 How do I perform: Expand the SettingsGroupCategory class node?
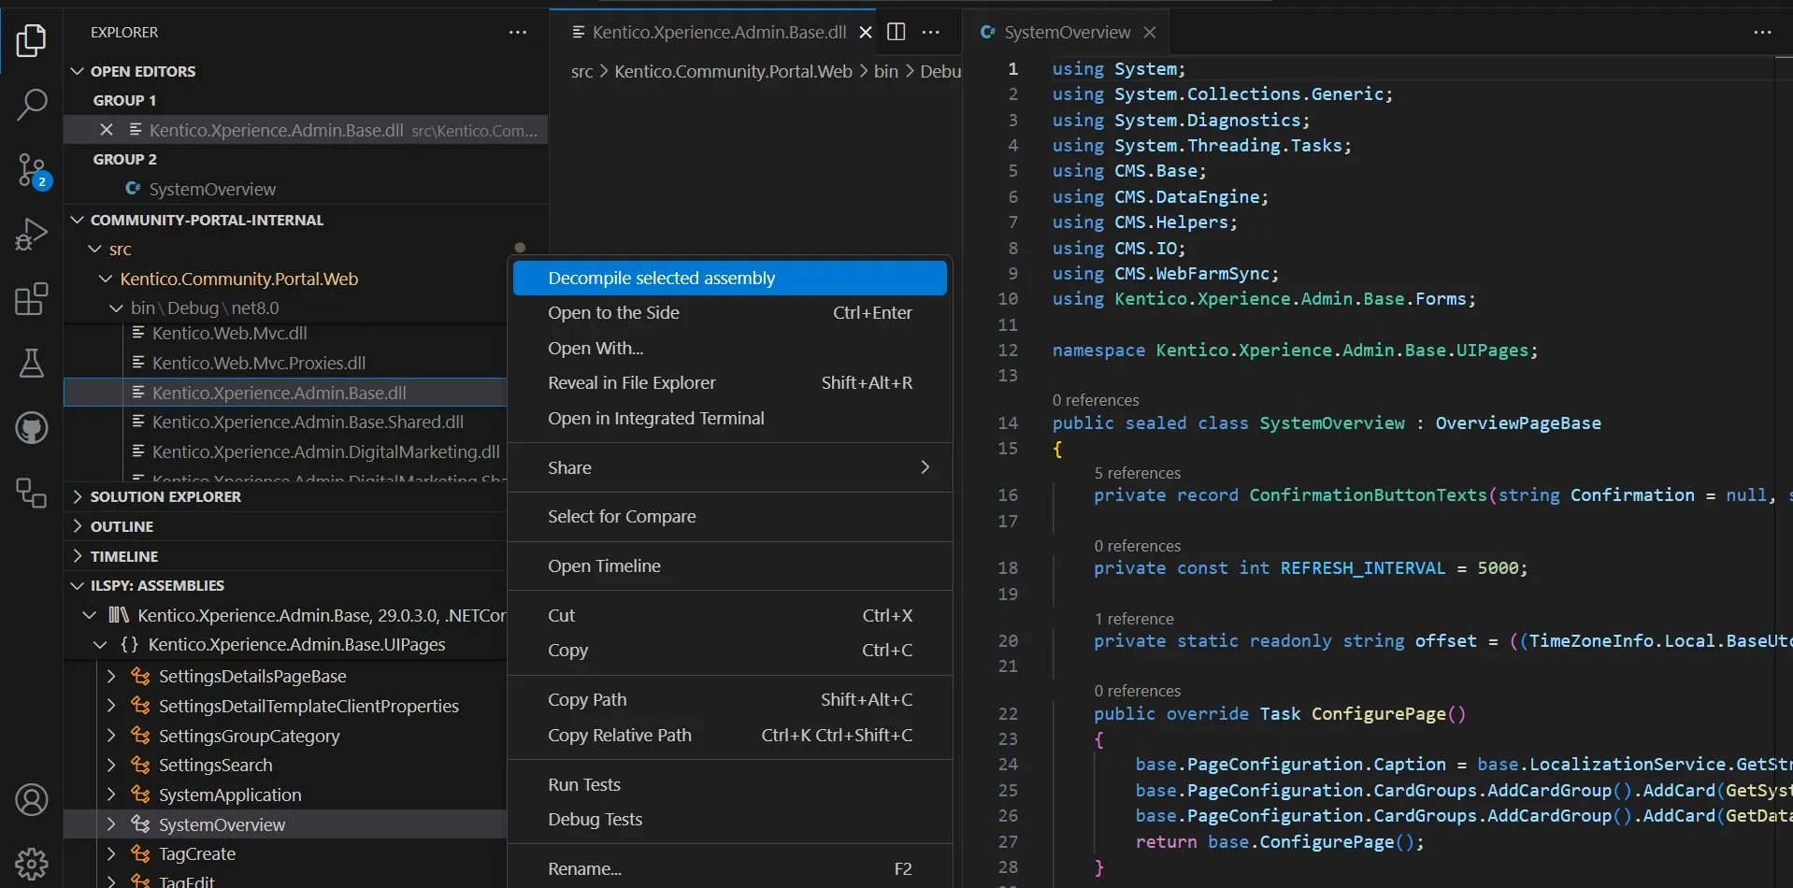click(x=111, y=736)
